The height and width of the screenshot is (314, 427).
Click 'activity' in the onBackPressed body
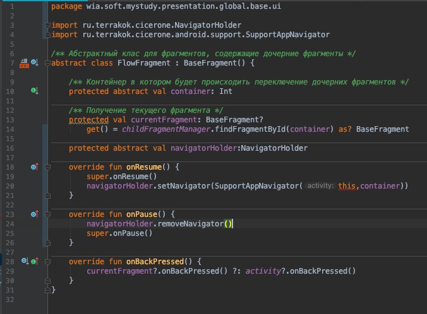tap(263, 271)
